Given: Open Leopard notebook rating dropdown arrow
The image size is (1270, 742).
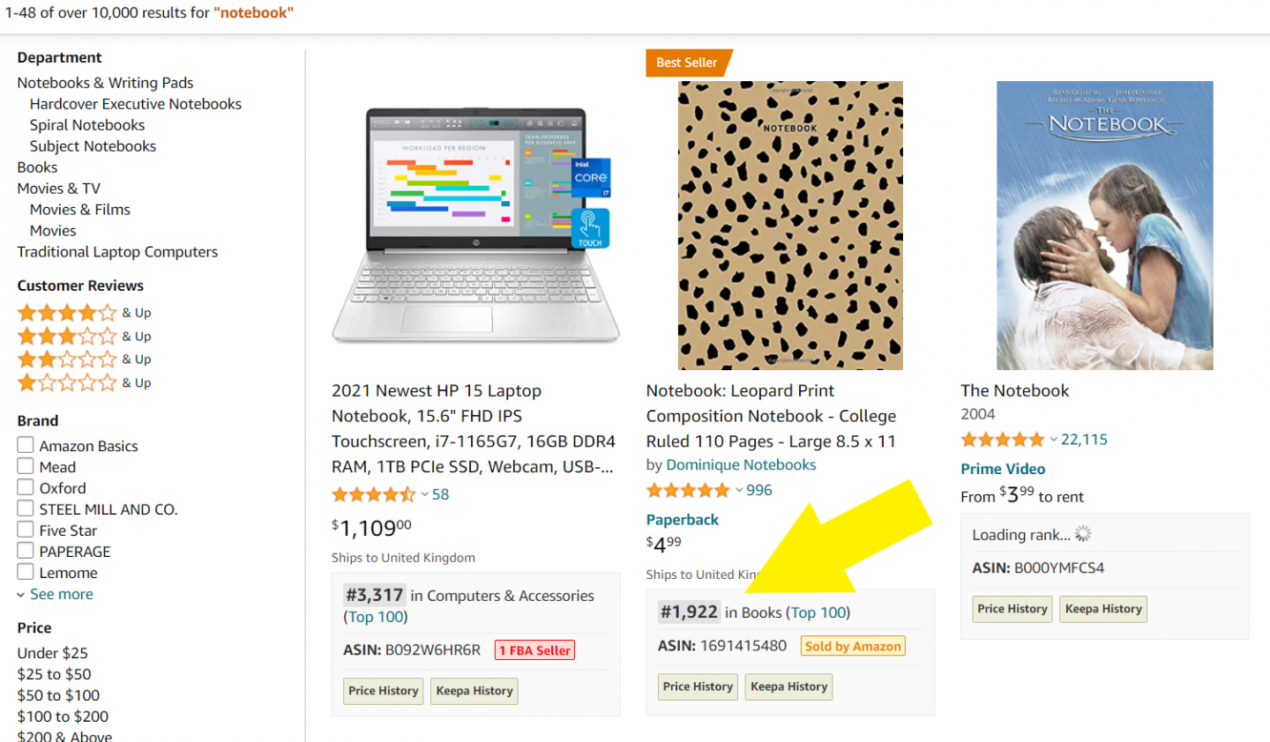Looking at the screenshot, I should [739, 491].
